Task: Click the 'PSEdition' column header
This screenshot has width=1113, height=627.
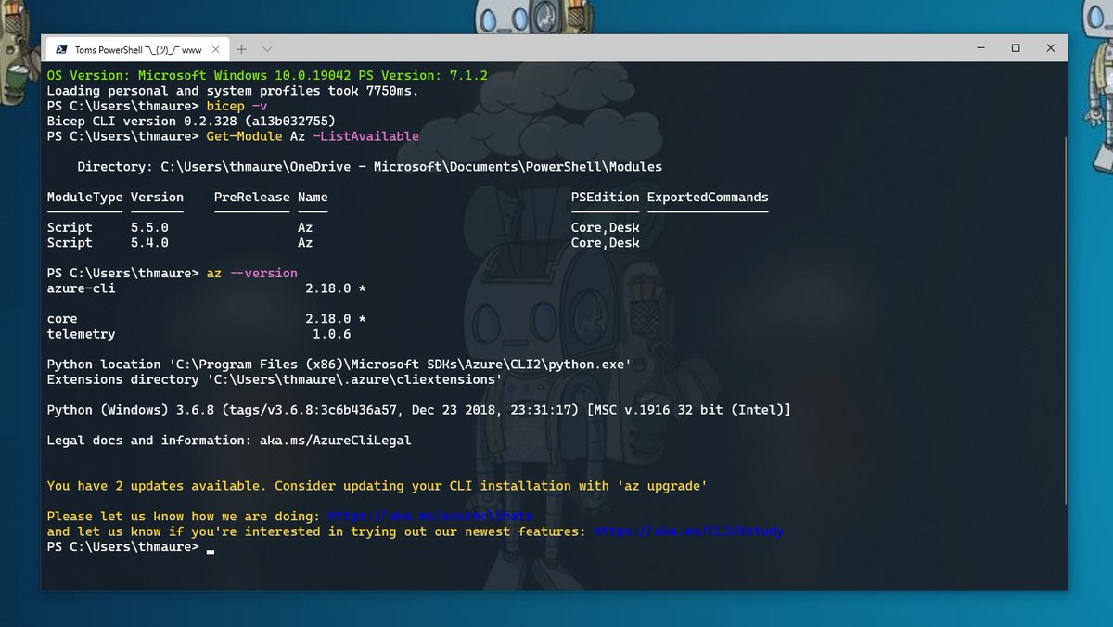Action: click(x=605, y=197)
